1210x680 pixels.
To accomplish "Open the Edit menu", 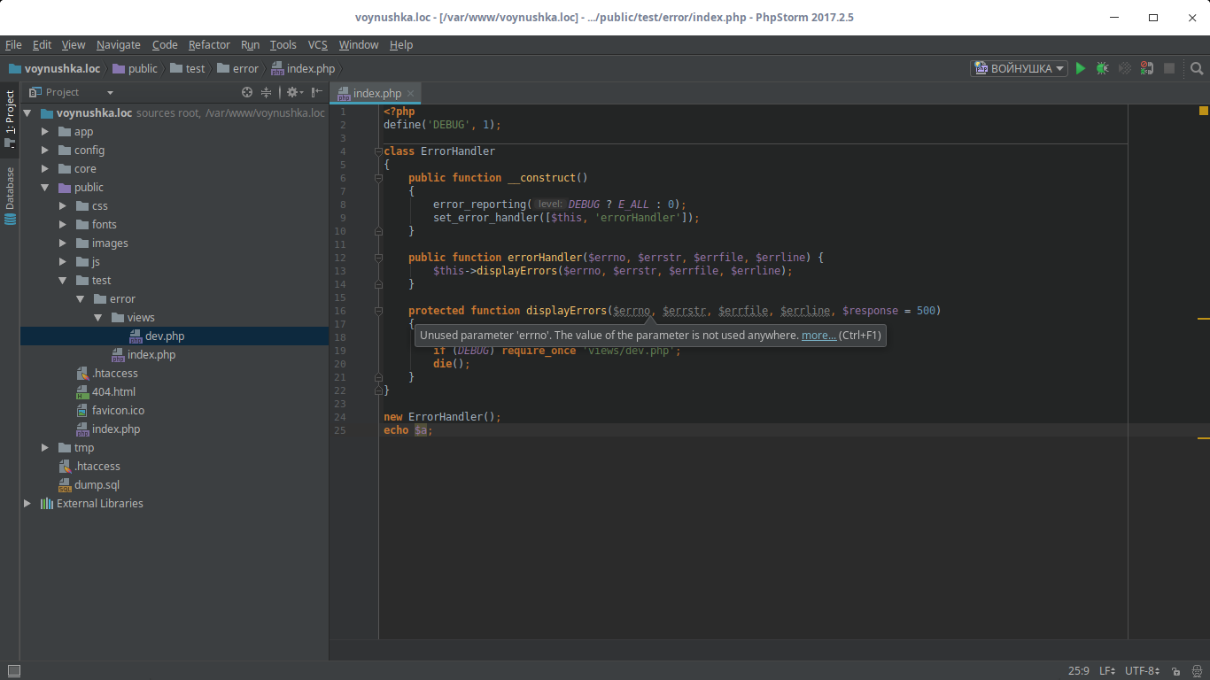I will tap(43, 44).
